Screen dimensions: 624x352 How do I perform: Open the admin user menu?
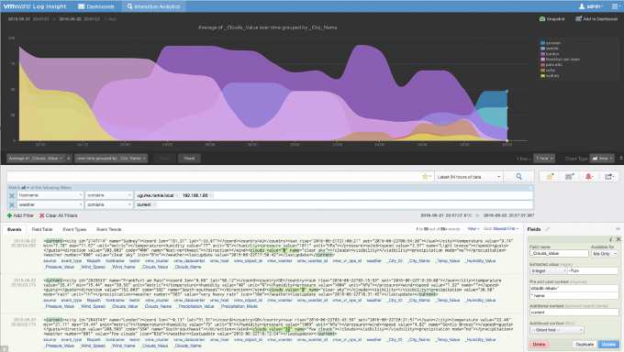pyautogui.click(x=591, y=6)
